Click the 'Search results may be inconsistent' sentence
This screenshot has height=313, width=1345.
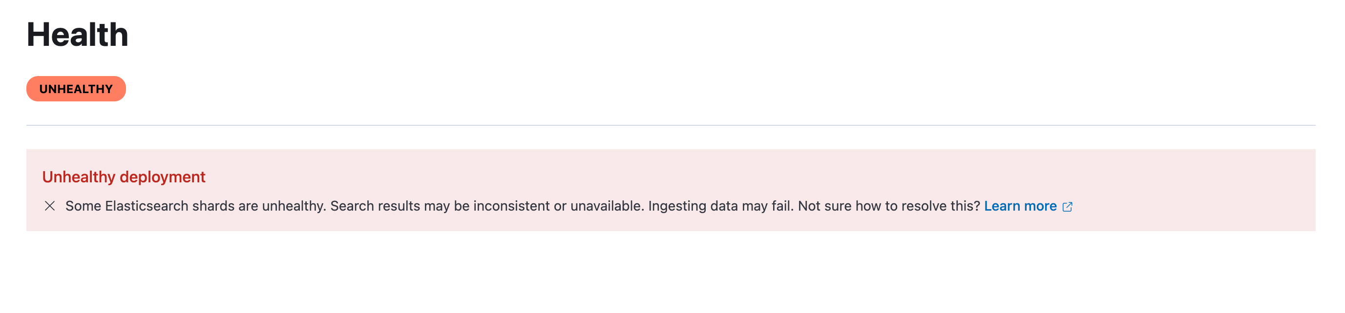point(487,206)
